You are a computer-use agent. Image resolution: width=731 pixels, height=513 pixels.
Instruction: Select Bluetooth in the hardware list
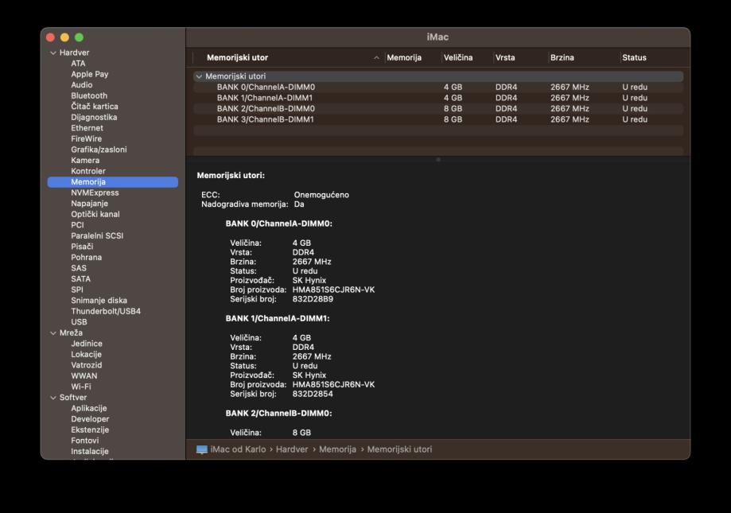(x=89, y=95)
